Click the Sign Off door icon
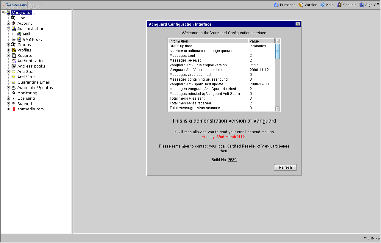The image size is (381, 243). pos(362,5)
